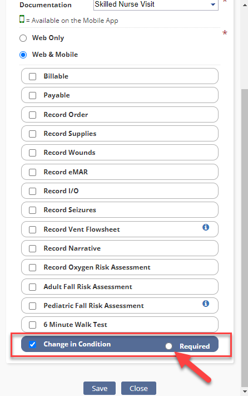Check Record eMAR option
Screen dimensions: 248x396
[x=32, y=172]
